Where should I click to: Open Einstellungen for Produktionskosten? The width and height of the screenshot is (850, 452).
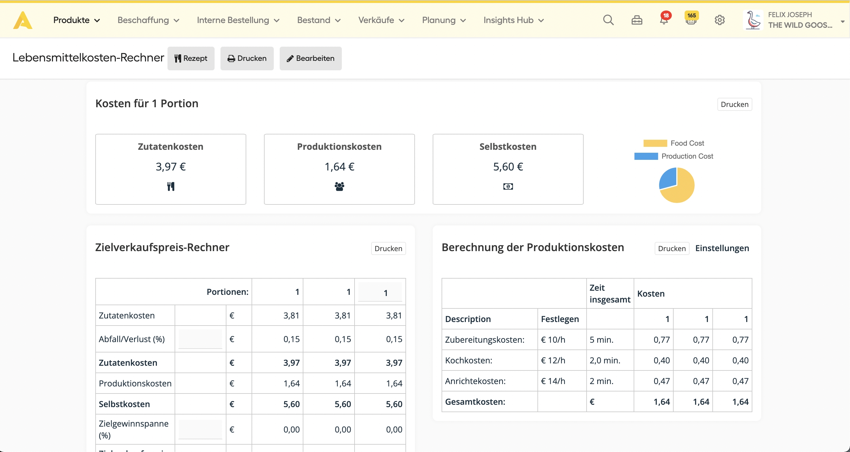point(722,248)
